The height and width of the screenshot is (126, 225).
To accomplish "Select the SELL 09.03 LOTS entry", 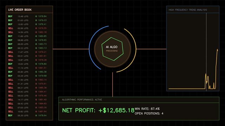I will click(x=27, y=96).
